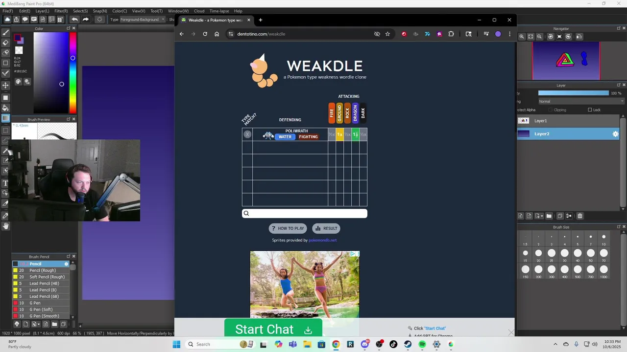This screenshot has height=352, width=627.
Task: Open the Windows Start menu
Action: [176, 344]
